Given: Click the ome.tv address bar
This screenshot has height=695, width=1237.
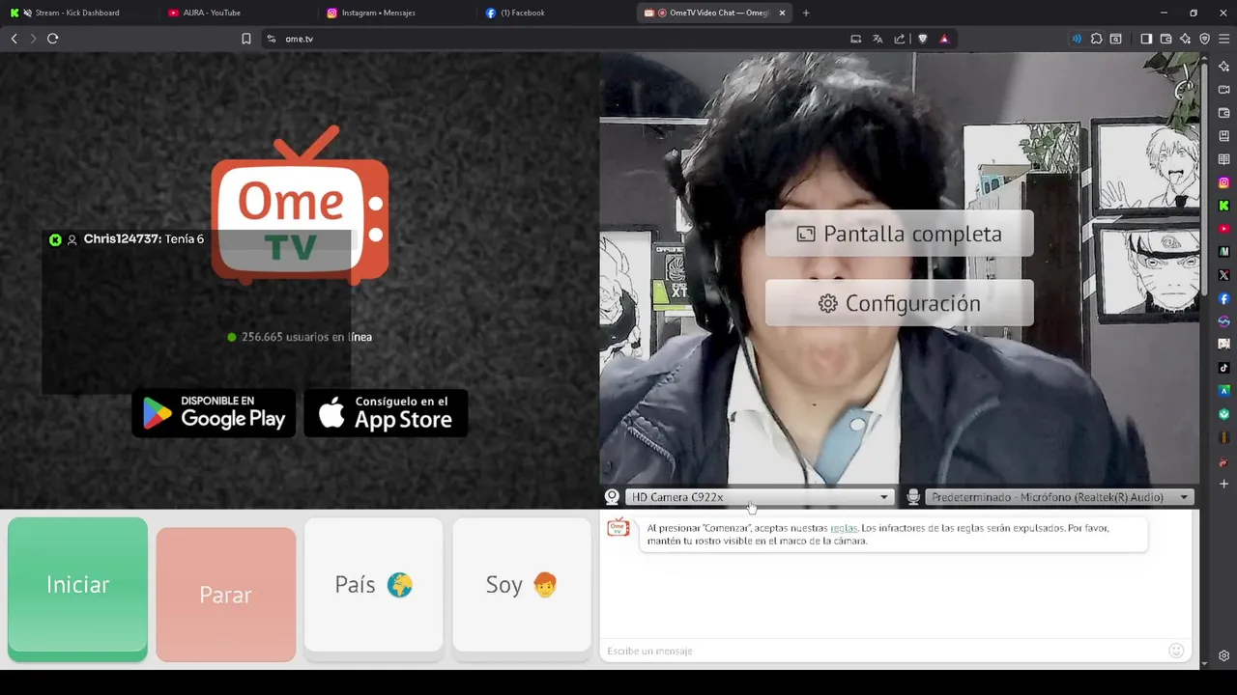Looking at the screenshot, I should pos(561,39).
